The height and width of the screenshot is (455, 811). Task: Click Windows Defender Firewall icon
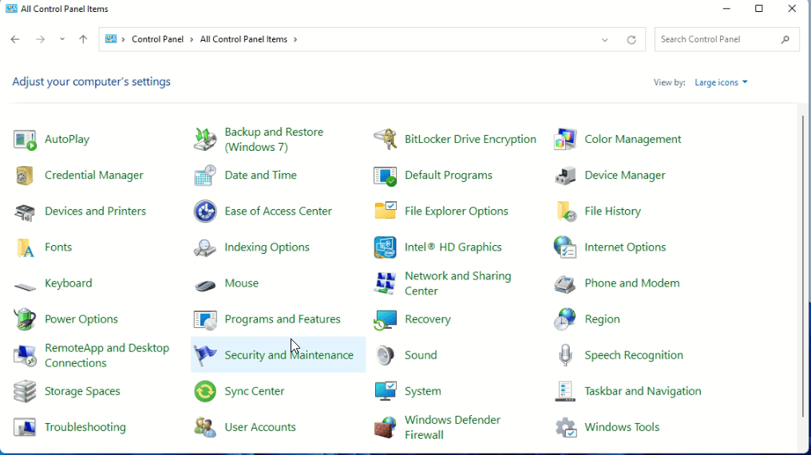(x=385, y=428)
